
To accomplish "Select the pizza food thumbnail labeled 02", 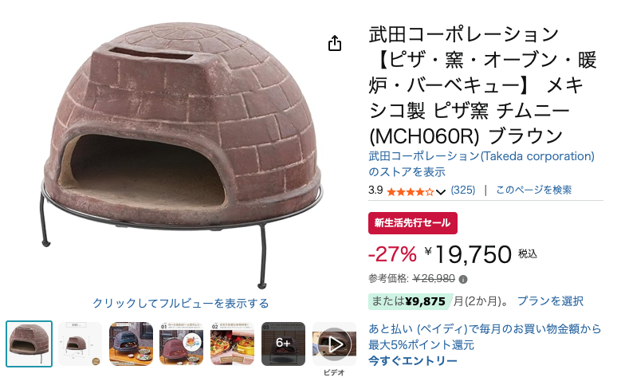I will (233, 344).
